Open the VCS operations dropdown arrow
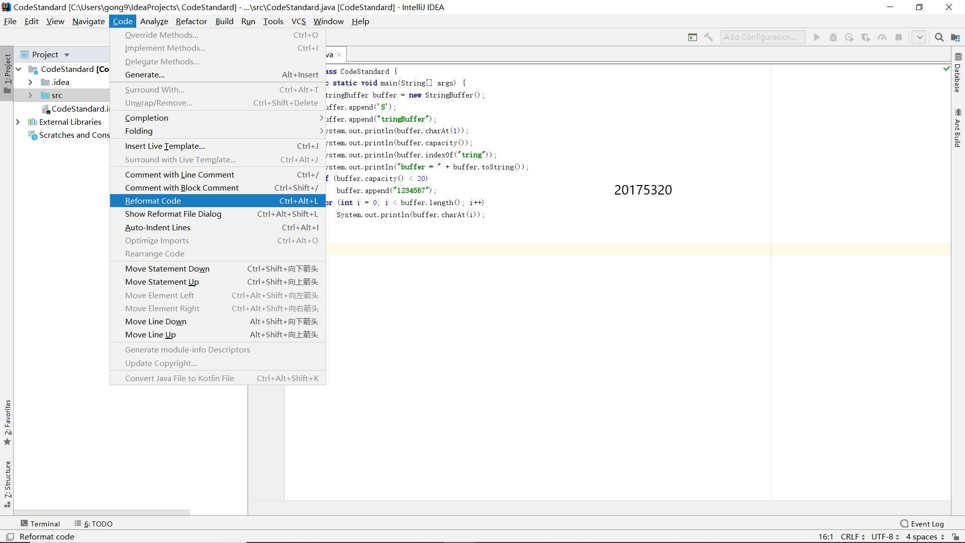This screenshot has height=543, width=965. 919,37
